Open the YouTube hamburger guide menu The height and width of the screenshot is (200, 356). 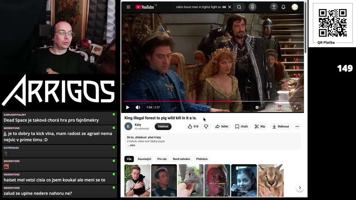[128, 7]
